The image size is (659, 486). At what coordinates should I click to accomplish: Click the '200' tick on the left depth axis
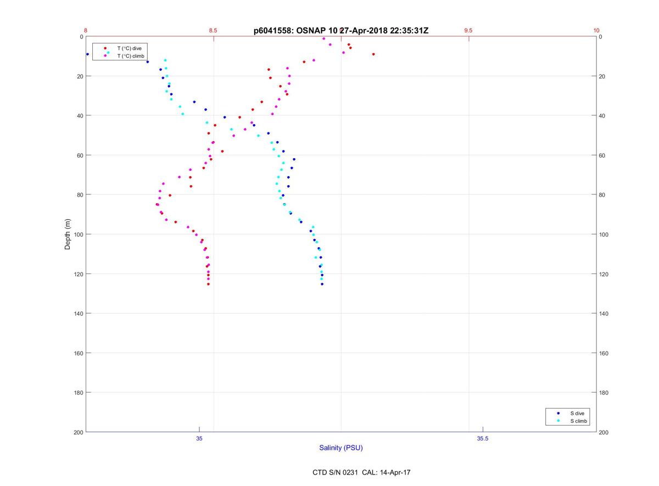(x=79, y=432)
